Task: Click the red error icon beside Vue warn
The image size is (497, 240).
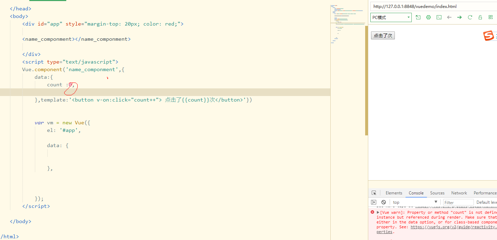Action: coord(372,212)
